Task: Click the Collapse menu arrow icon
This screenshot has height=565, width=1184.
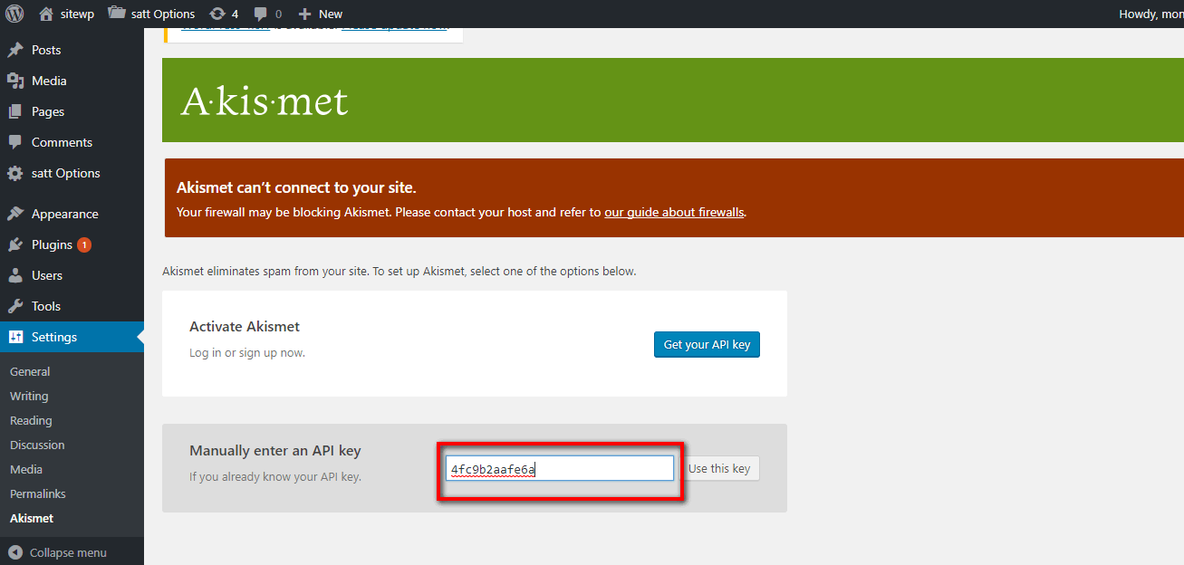Action: coord(15,552)
